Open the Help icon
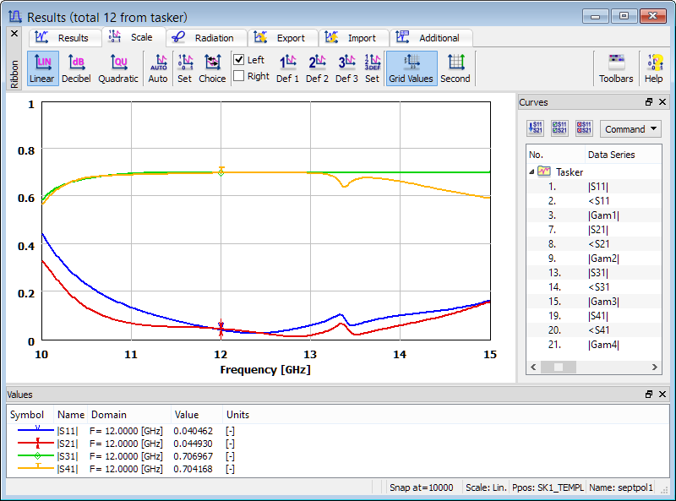 click(x=653, y=68)
